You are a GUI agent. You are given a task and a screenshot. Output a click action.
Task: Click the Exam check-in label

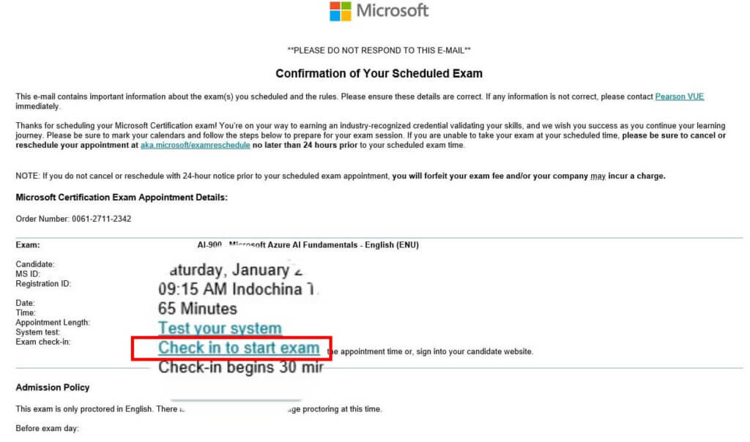(43, 342)
